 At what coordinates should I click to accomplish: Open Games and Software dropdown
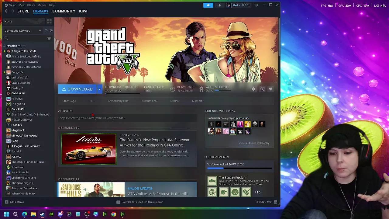23,30
